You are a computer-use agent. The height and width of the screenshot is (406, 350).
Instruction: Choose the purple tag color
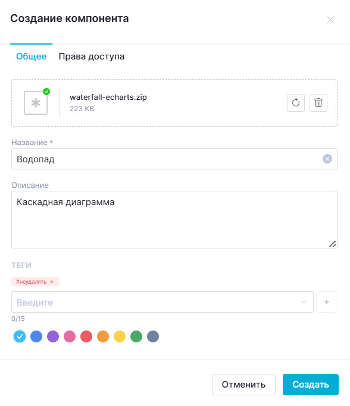pos(53,336)
